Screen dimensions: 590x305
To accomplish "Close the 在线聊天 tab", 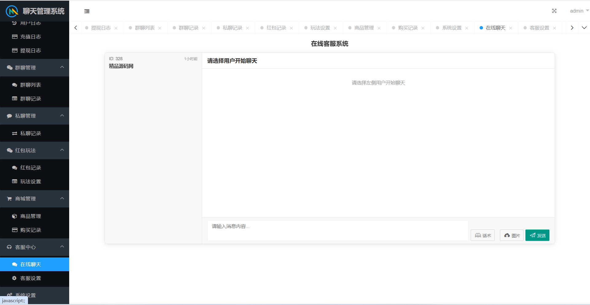I will [x=511, y=28].
